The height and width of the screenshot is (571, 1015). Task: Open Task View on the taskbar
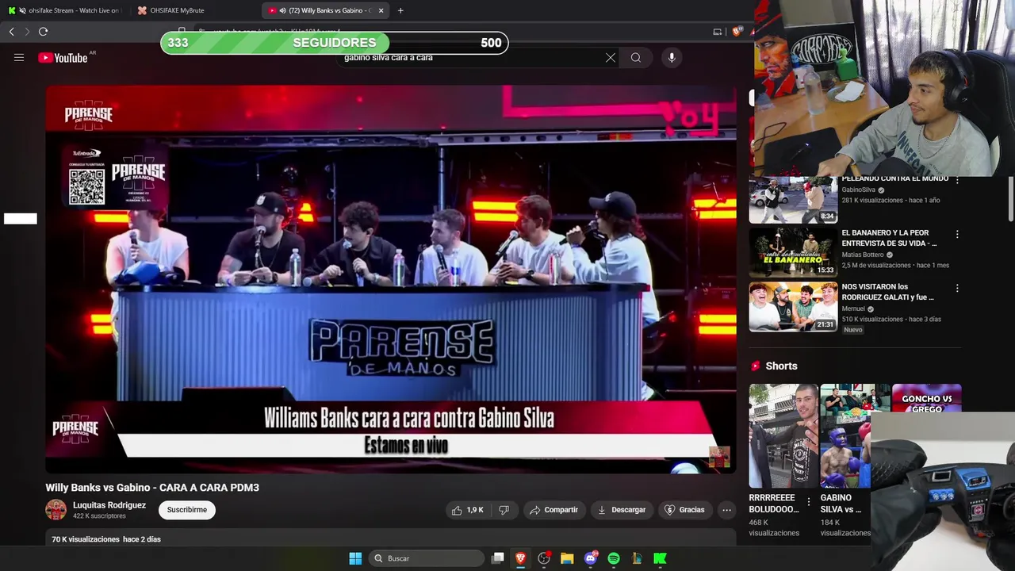click(497, 558)
